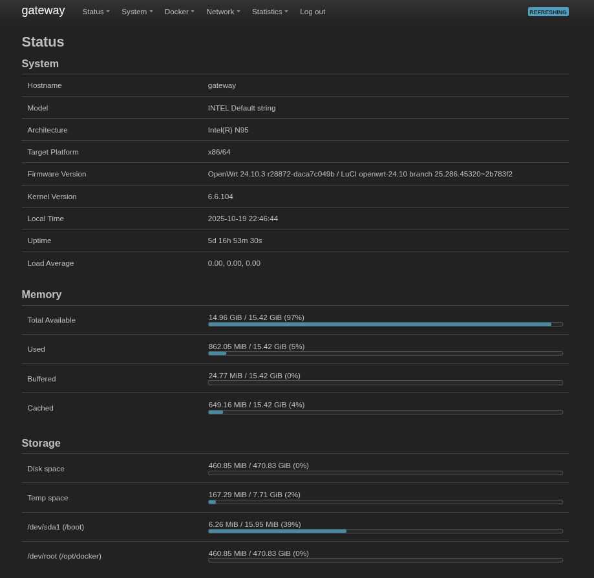Click the Total Available memory progress bar

point(385,325)
